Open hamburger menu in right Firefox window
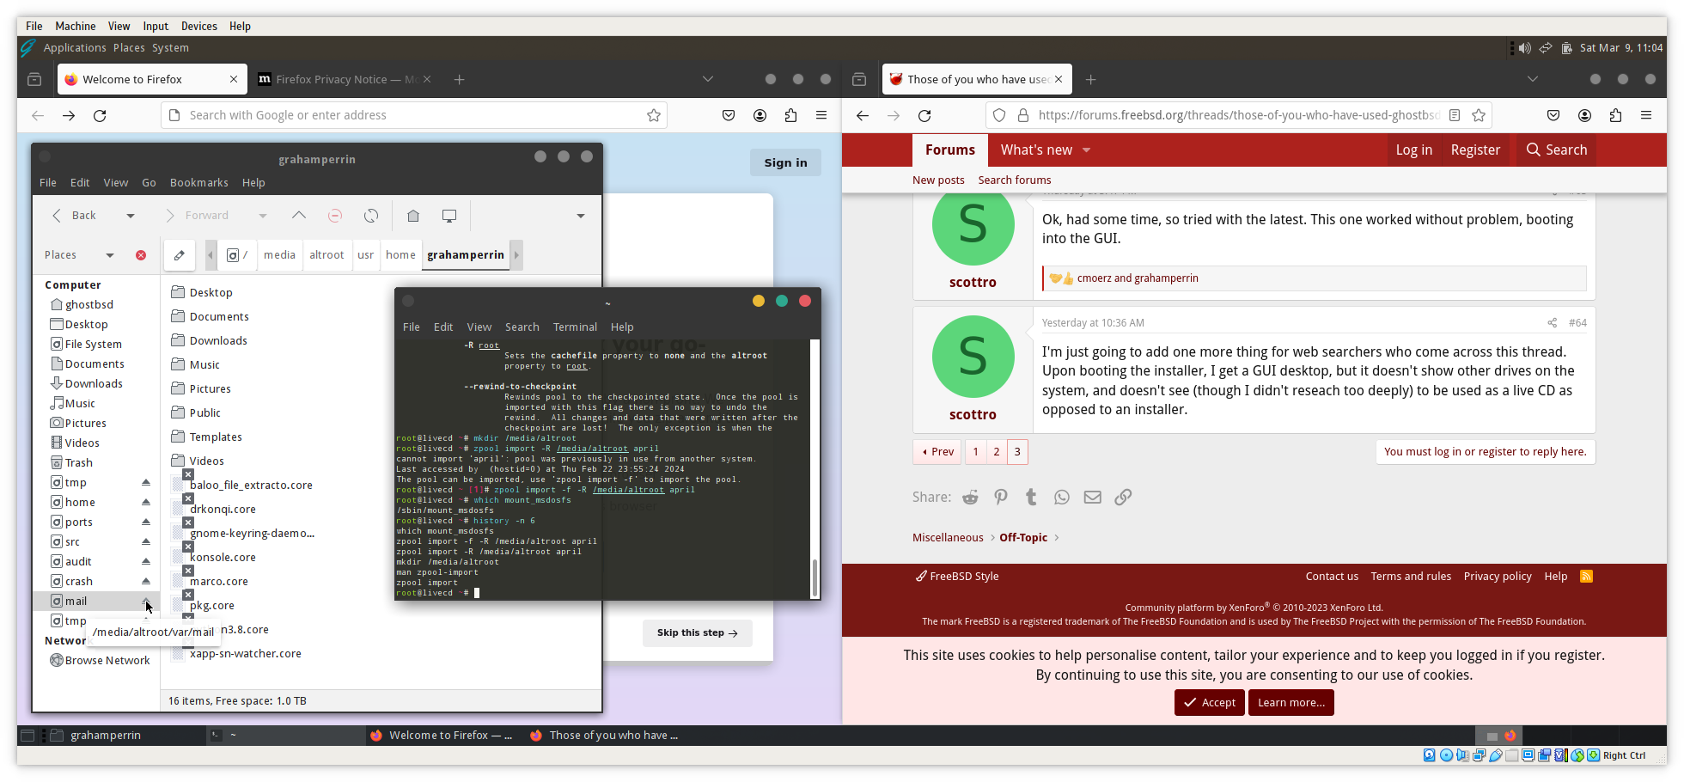 1646,115
